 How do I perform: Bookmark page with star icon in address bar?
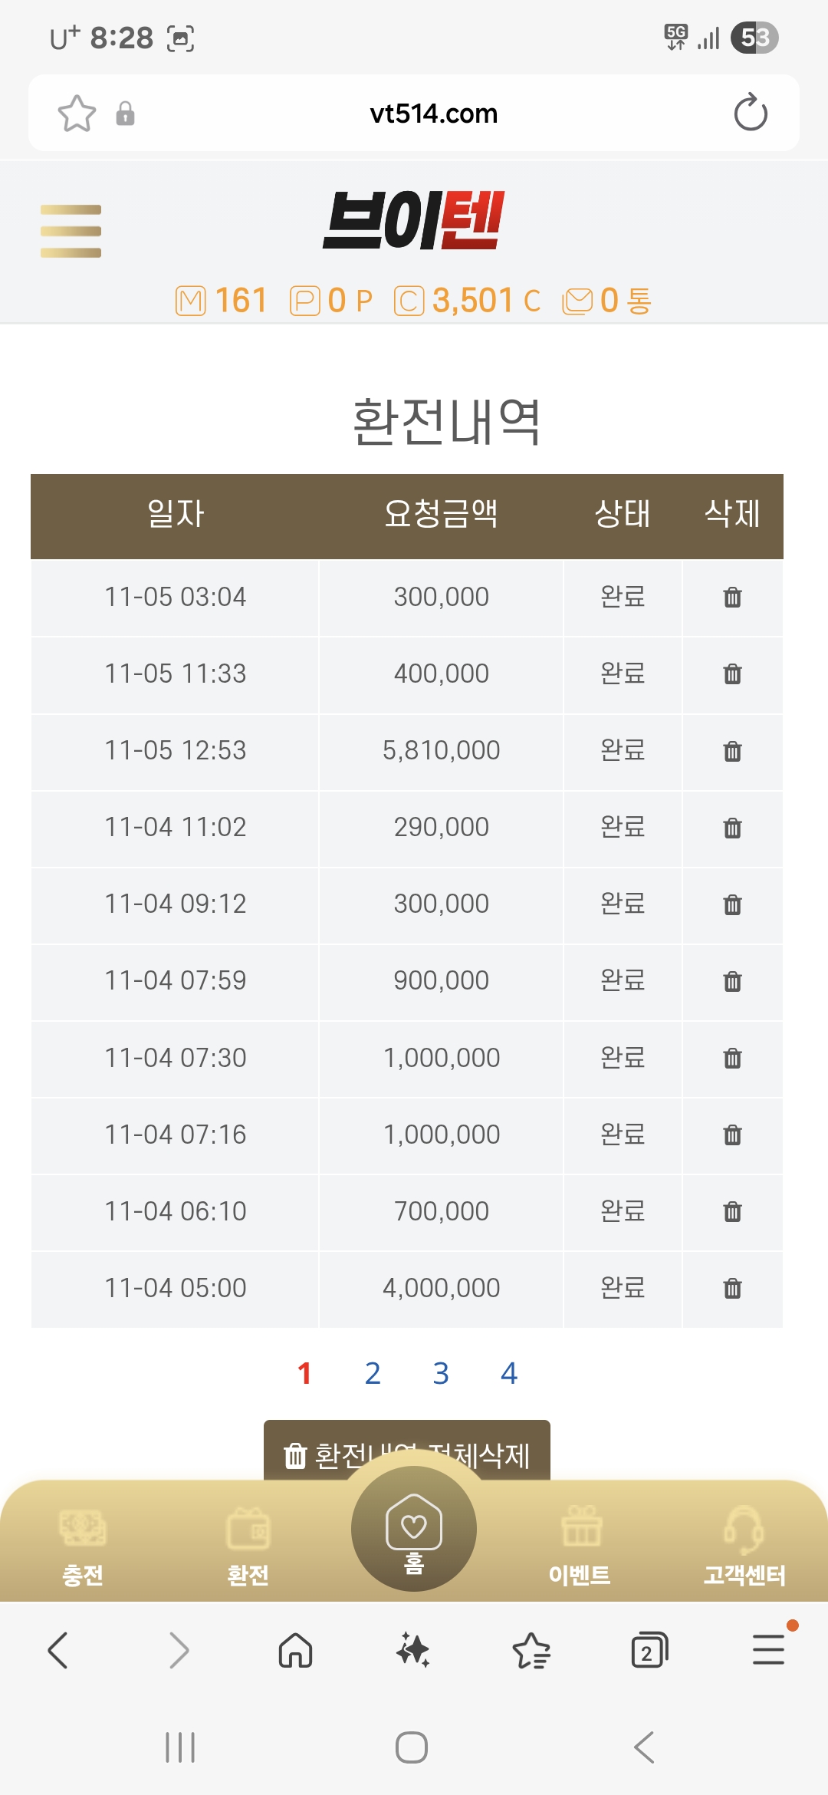[x=77, y=114]
